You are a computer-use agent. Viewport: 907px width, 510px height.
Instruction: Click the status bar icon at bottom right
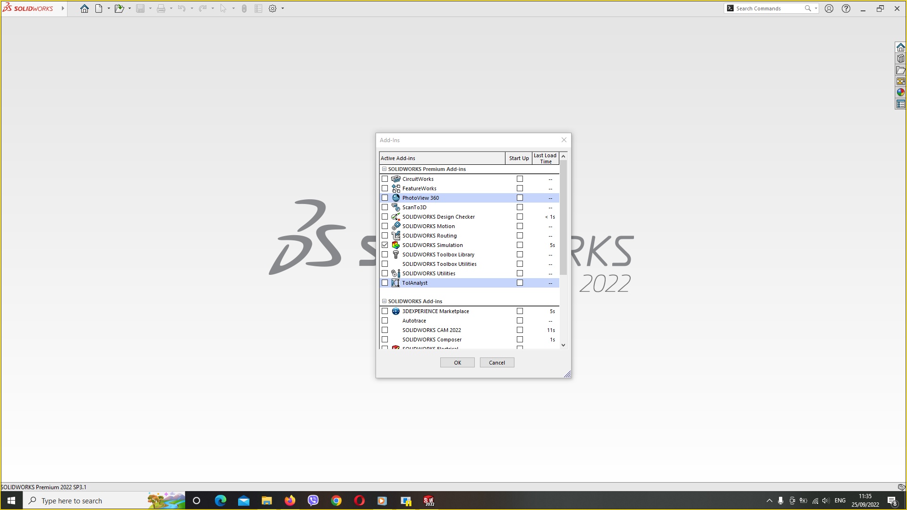(x=901, y=487)
